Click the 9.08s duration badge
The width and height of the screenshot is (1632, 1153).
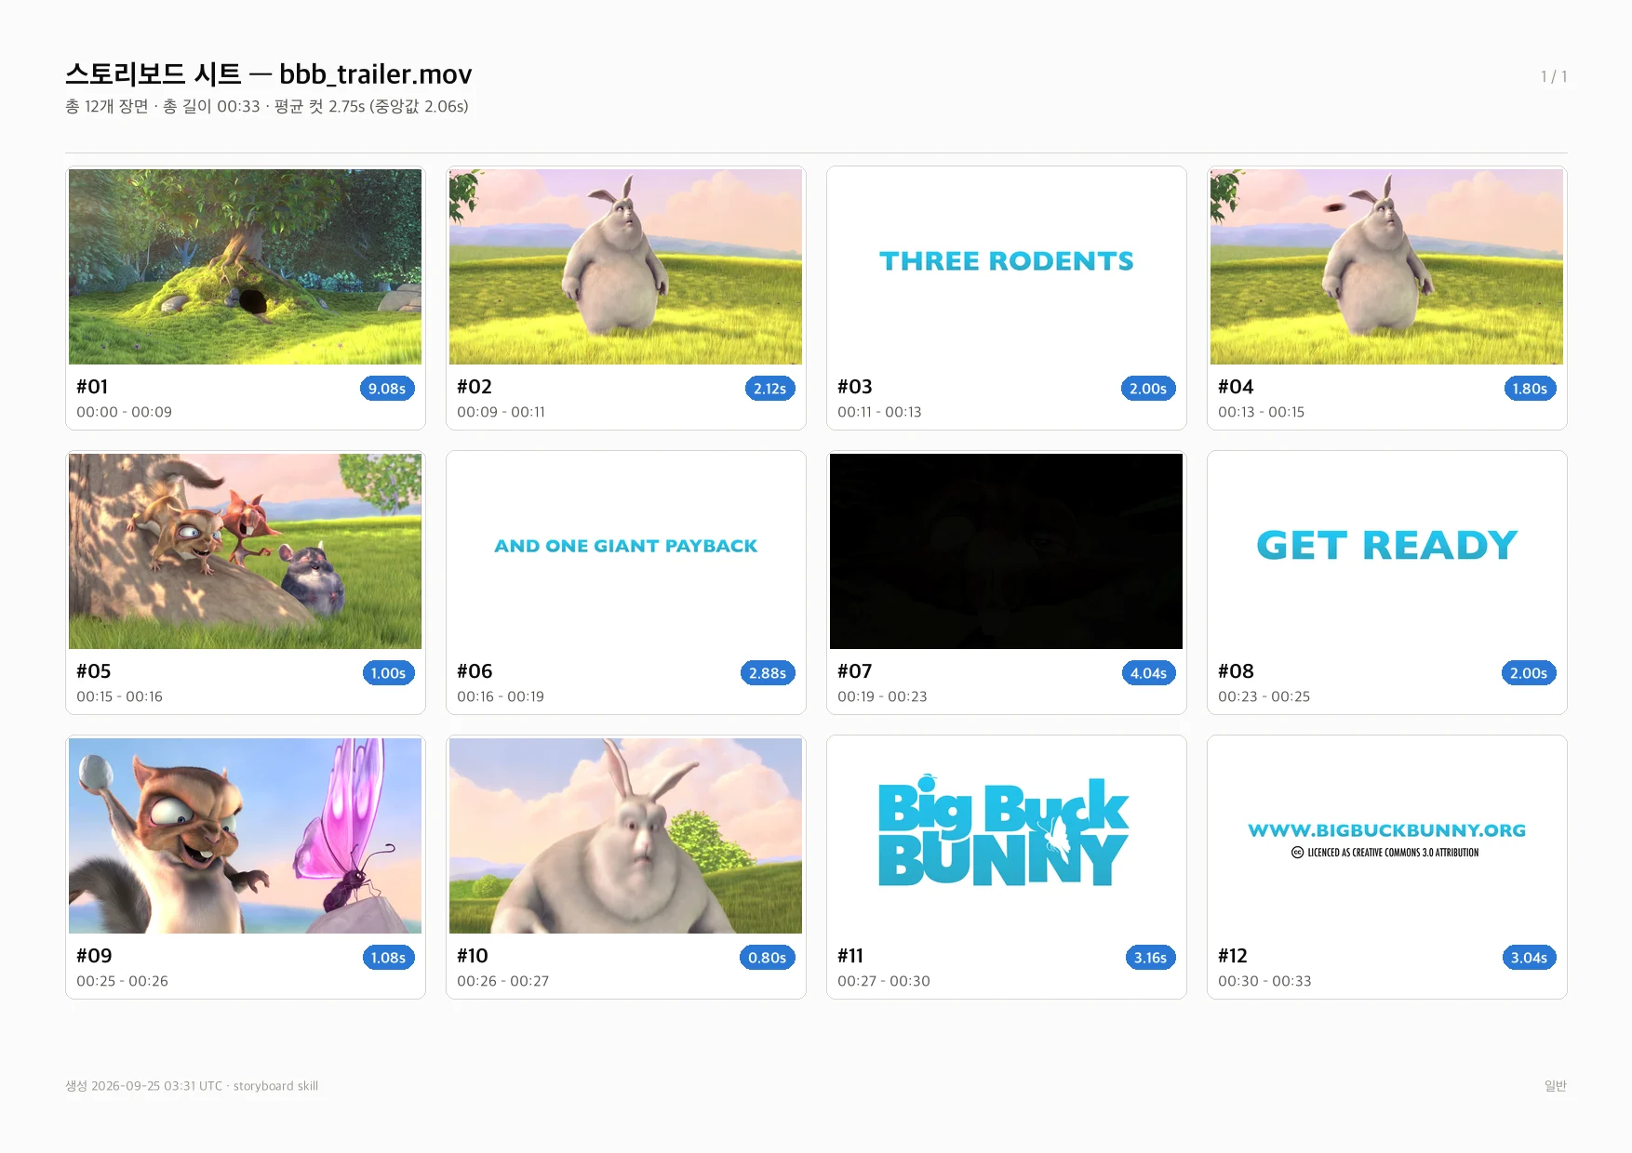(x=387, y=389)
